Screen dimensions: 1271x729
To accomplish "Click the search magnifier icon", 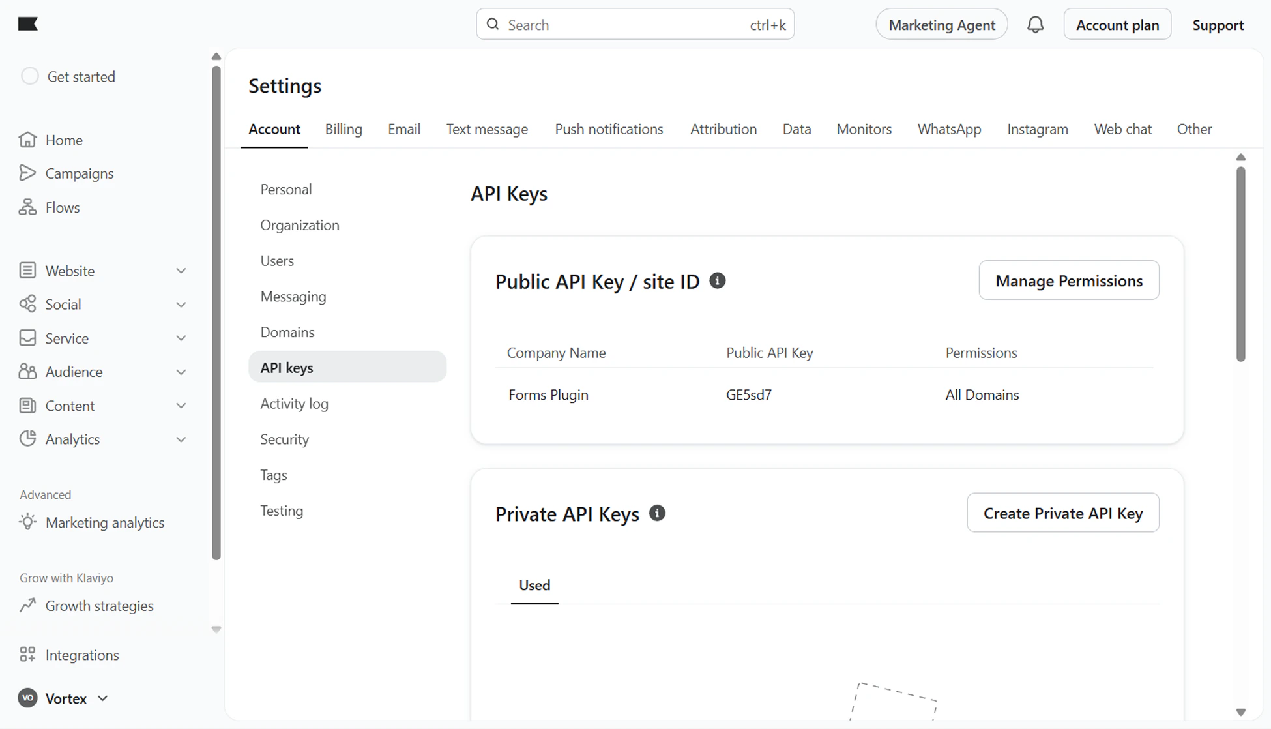I will 493,24.
